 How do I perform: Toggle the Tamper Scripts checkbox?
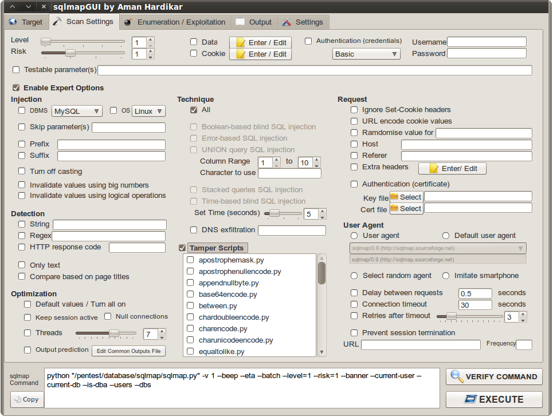[x=182, y=248]
